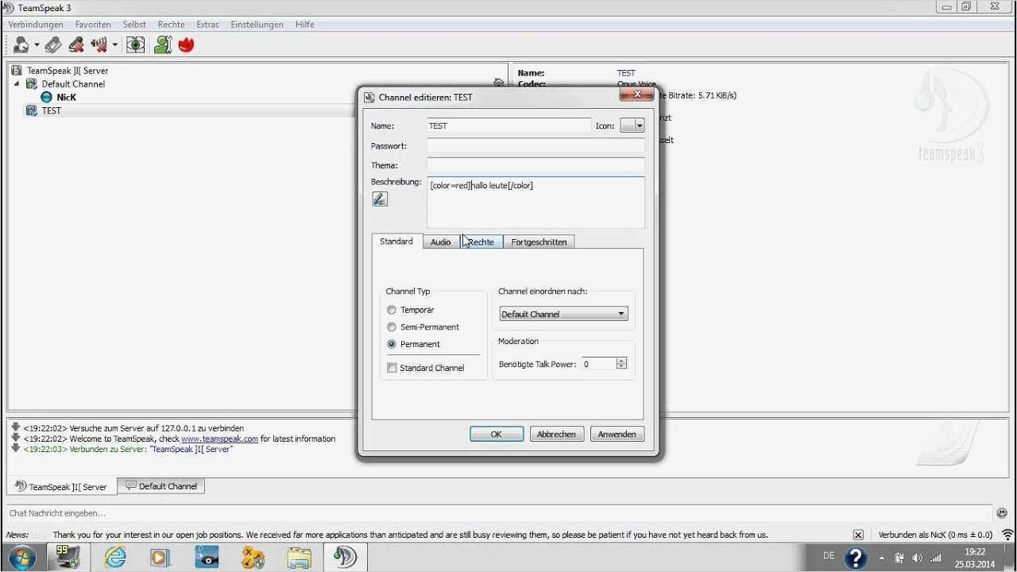Collapse the Default Channel tree node
Screen dimensions: 1017x572
pos(17,83)
